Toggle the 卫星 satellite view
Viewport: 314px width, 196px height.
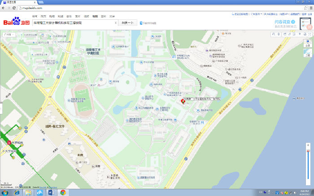308,52
